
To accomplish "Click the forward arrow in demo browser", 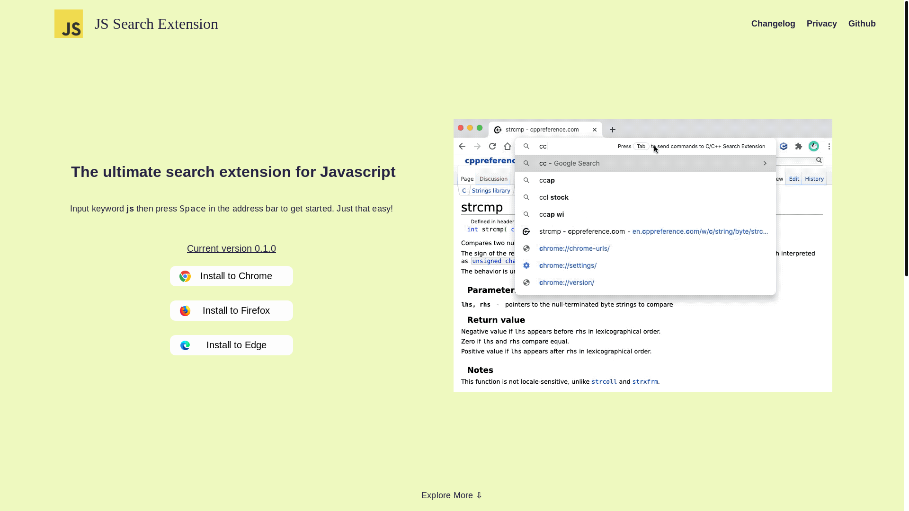I will [x=477, y=146].
